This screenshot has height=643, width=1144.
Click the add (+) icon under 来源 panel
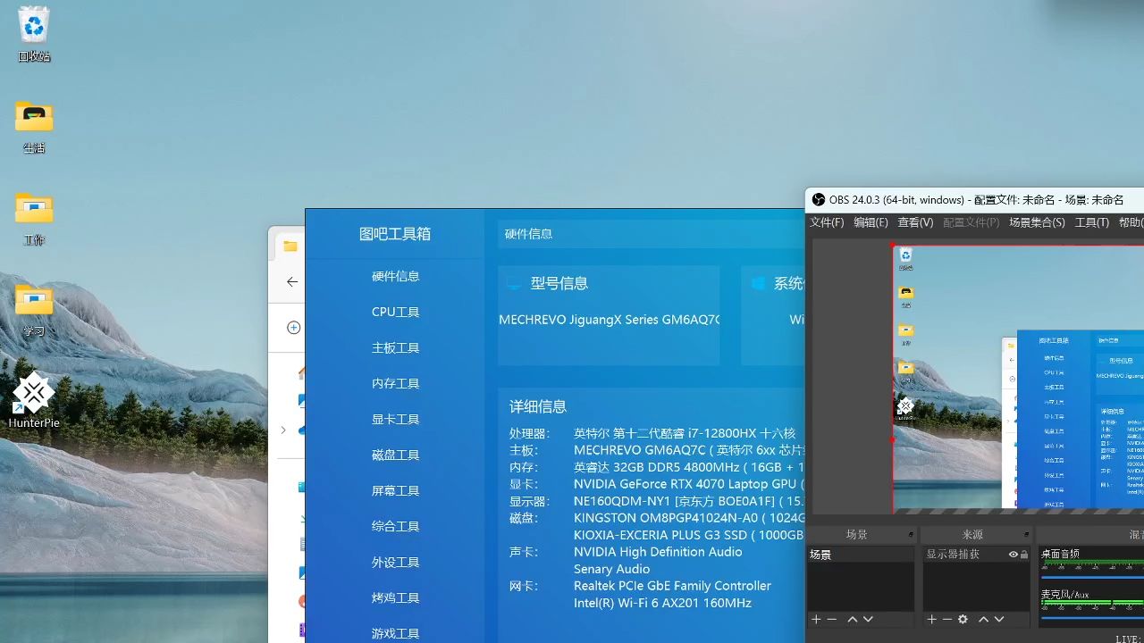click(x=931, y=619)
